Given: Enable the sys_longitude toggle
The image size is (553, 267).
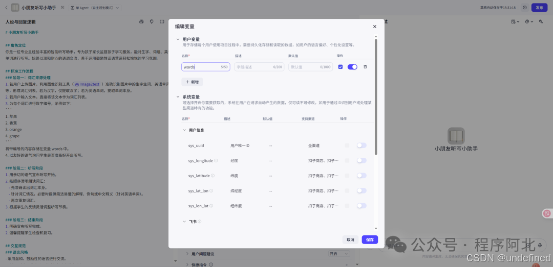Looking at the screenshot, I should (361, 160).
